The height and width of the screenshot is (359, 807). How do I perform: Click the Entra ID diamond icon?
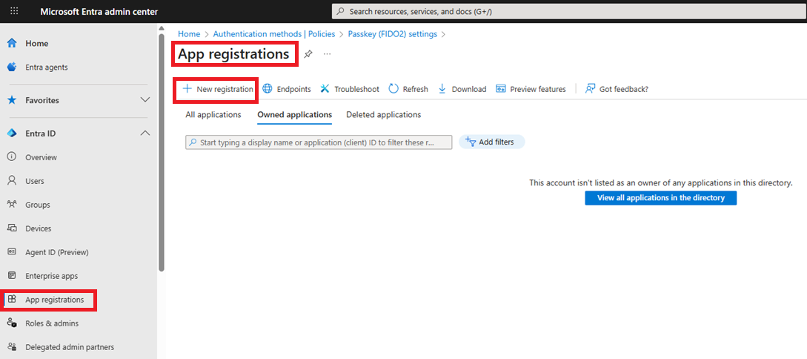point(13,134)
